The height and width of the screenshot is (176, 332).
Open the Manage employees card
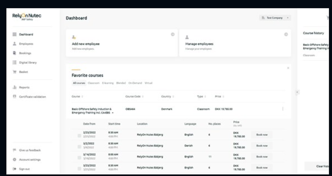[235, 43]
